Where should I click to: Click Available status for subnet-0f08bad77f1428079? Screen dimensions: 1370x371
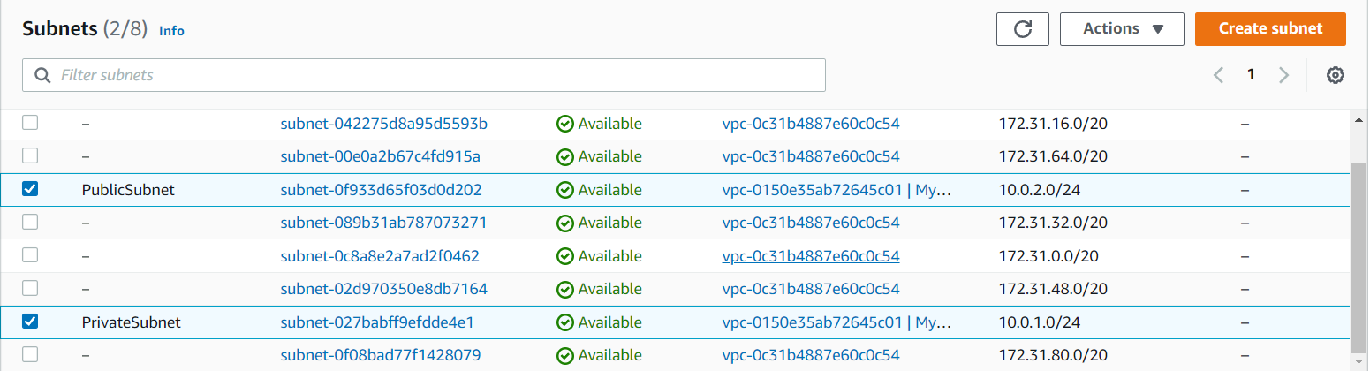(x=599, y=355)
